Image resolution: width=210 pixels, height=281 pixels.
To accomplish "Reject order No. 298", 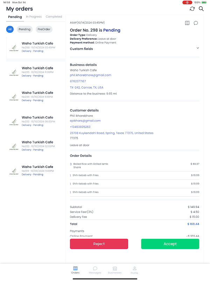I will pos(99,244).
